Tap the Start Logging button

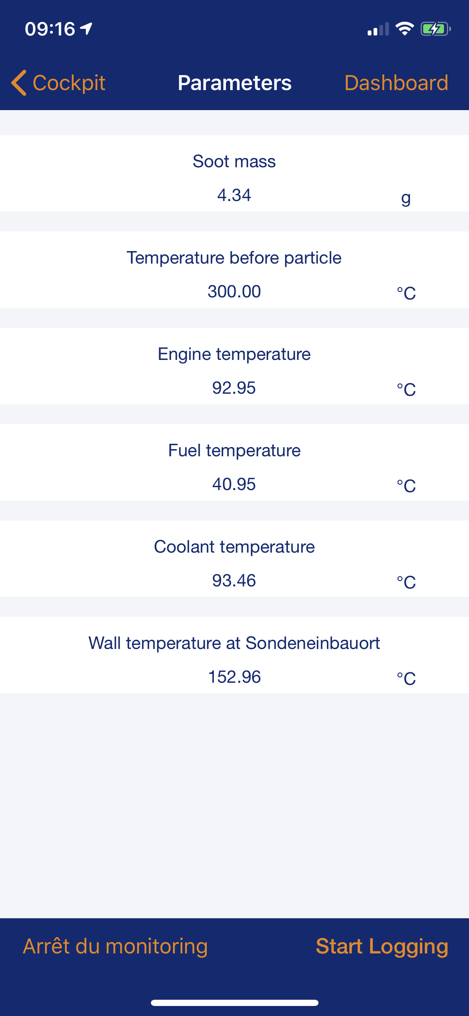click(381, 946)
